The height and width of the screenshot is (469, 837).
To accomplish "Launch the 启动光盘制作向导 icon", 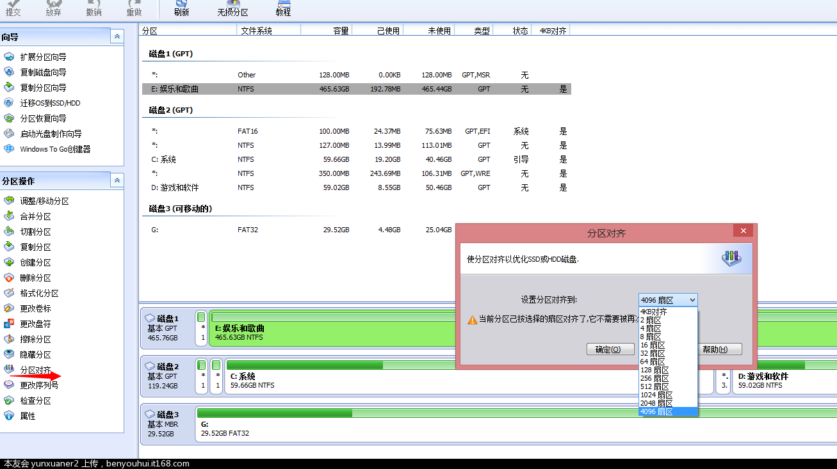I will pyautogui.click(x=9, y=134).
